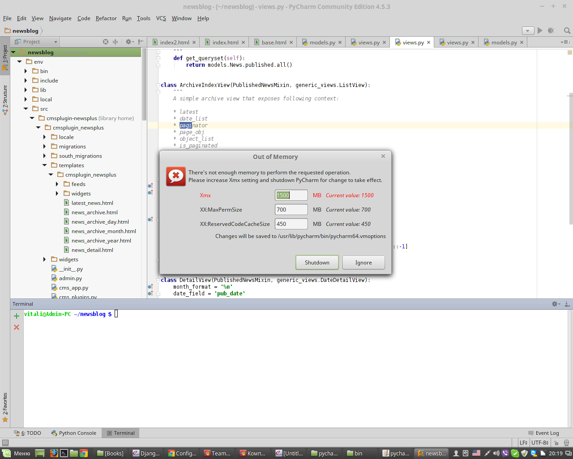
Task: Open Terminal panel settings gear
Action: click(556, 304)
